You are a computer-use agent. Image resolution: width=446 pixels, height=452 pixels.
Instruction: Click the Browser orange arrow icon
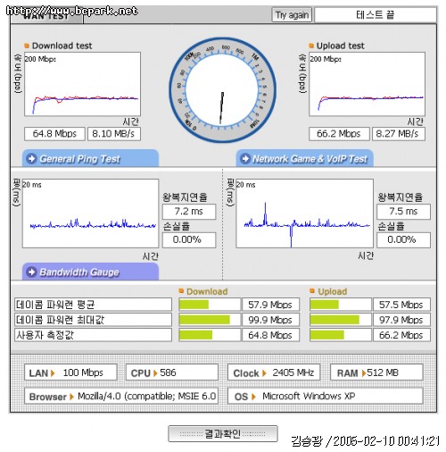(x=71, y=397)
